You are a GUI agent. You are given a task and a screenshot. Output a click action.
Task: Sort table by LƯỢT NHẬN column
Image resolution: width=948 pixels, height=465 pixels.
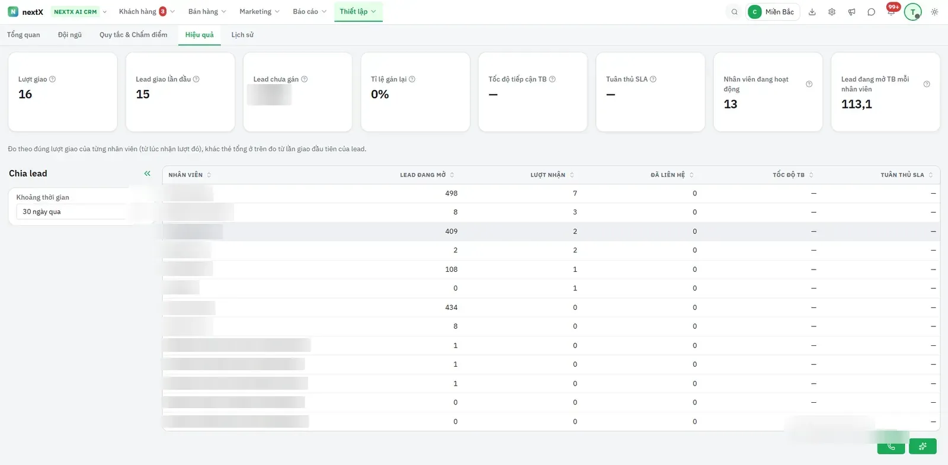click(x=552, y=175)
